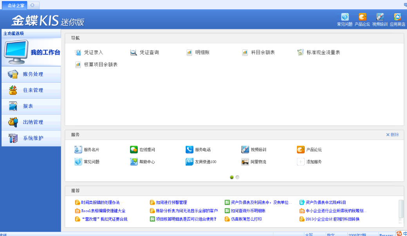
Task: Launch 友商快递100 express service
Action: (190, 162)
